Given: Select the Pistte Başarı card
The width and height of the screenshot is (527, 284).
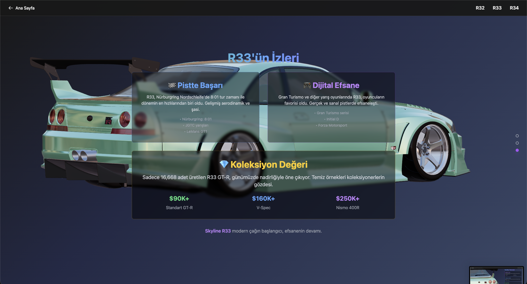Looking at the screenshot, I should 196,107.
